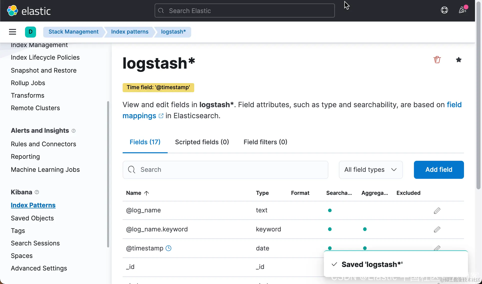The height and width of the screenshot is (284, 482).
Task: Click the space selector D avatar
Action: click(31, 32)
